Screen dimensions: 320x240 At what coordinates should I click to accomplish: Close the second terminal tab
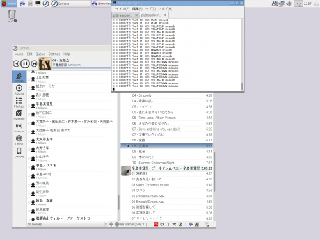(164, 15)
